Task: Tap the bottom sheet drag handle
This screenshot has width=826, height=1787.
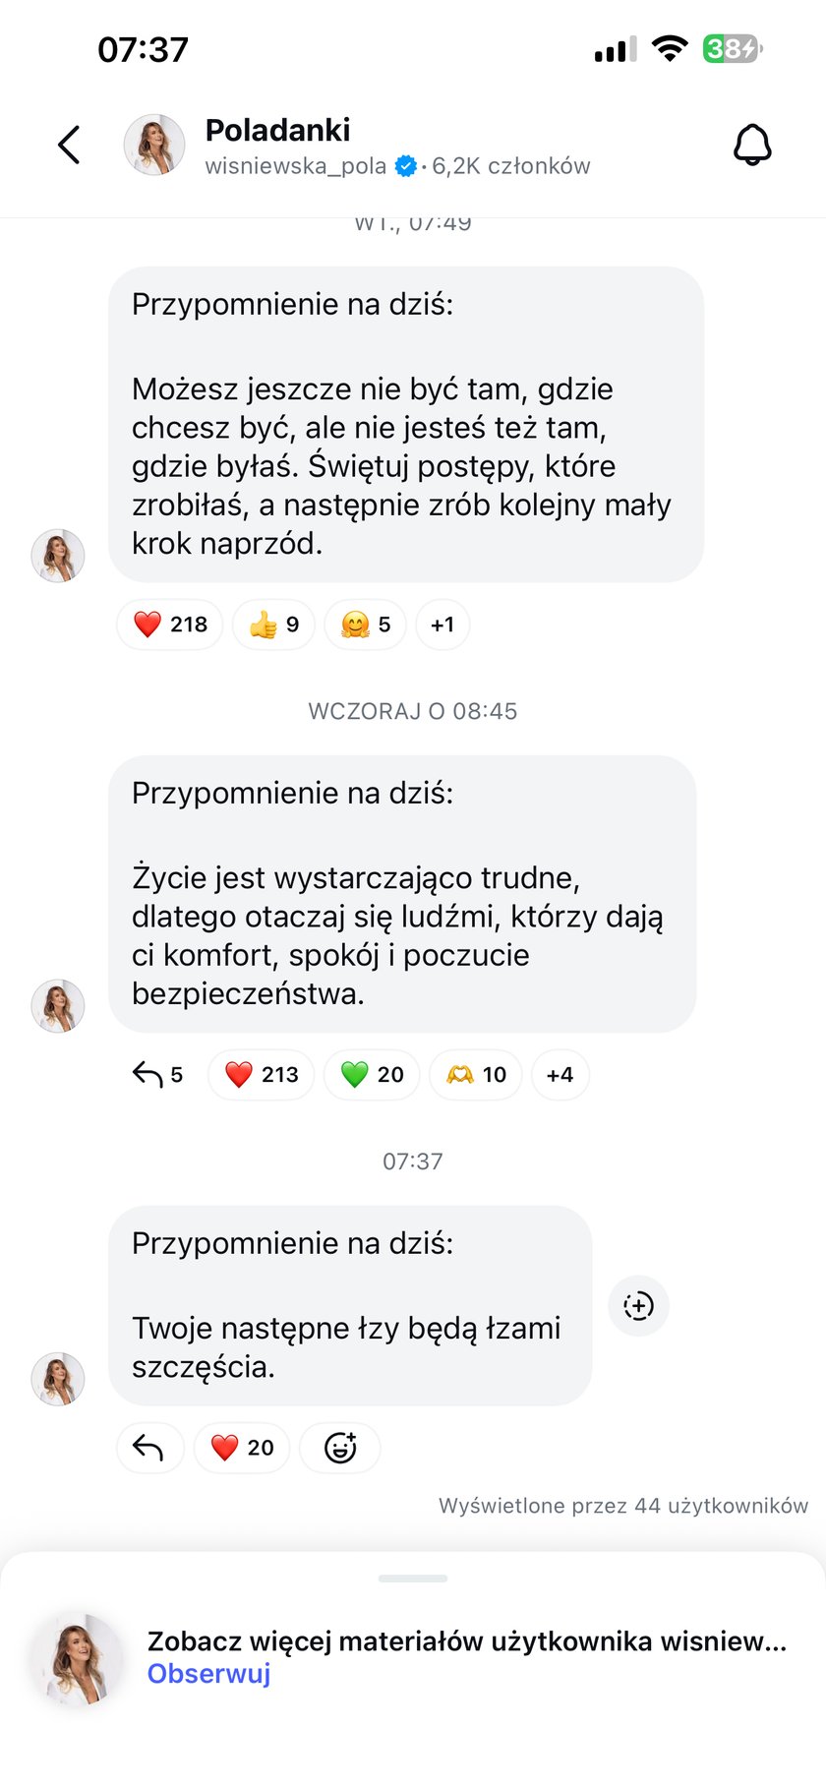Action: click(413, 1579)
